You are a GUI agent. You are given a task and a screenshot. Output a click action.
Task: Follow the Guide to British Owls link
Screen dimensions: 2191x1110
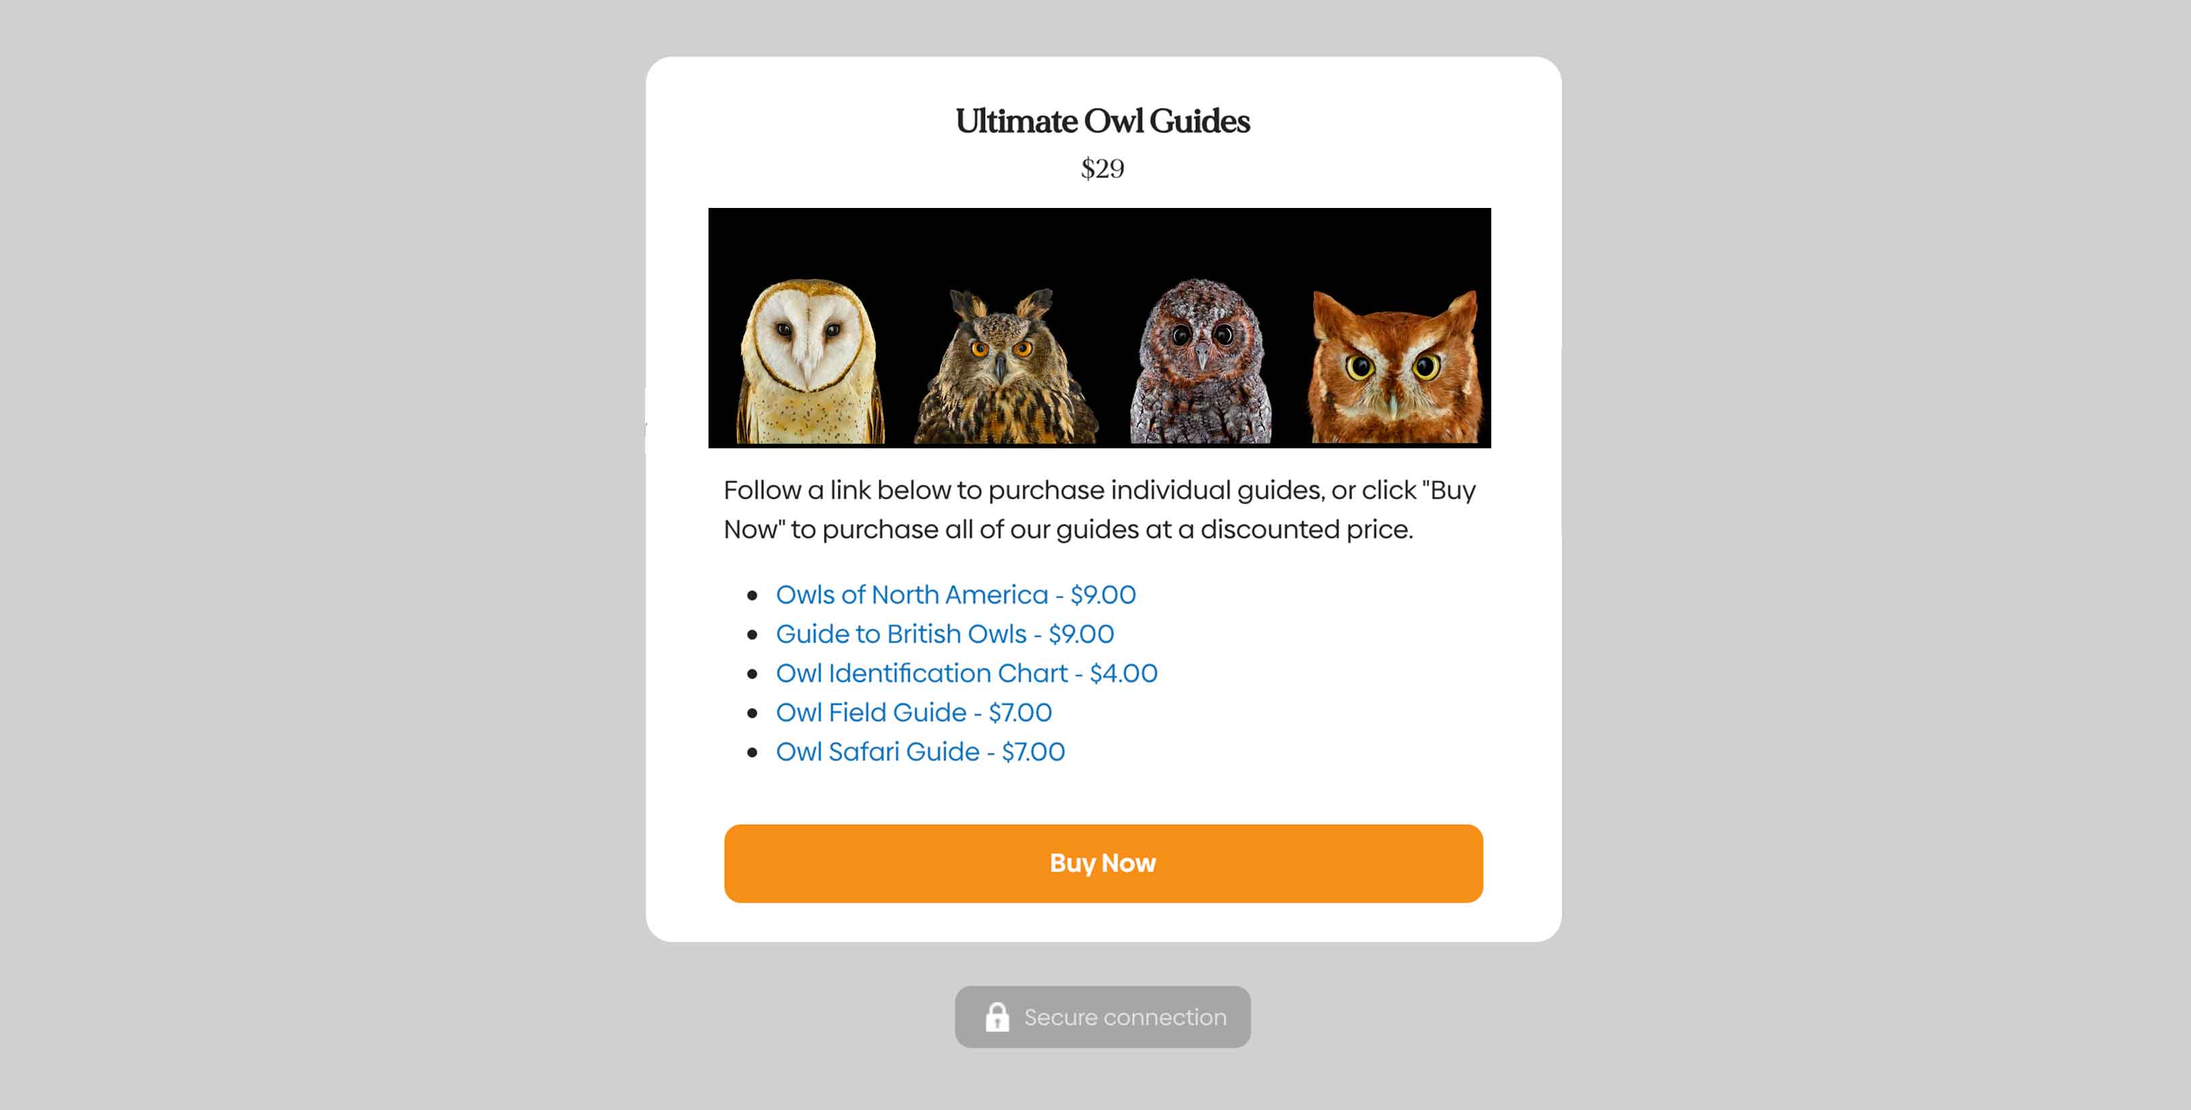tap(944, 634)
